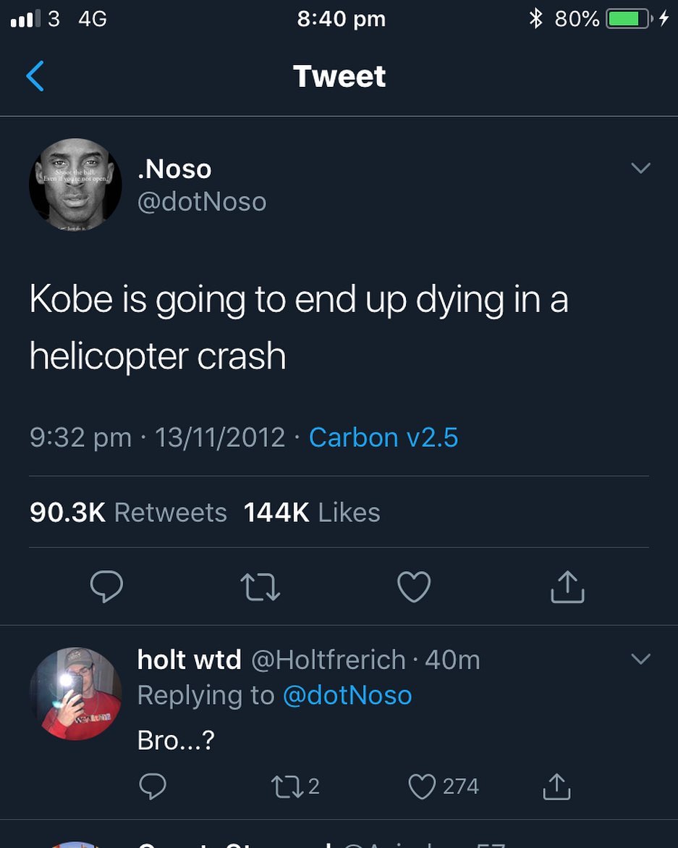This screenshot has width=678, height=848.
Task: Share the main tweet using the share icon
Action: click(x=567, y=587)
